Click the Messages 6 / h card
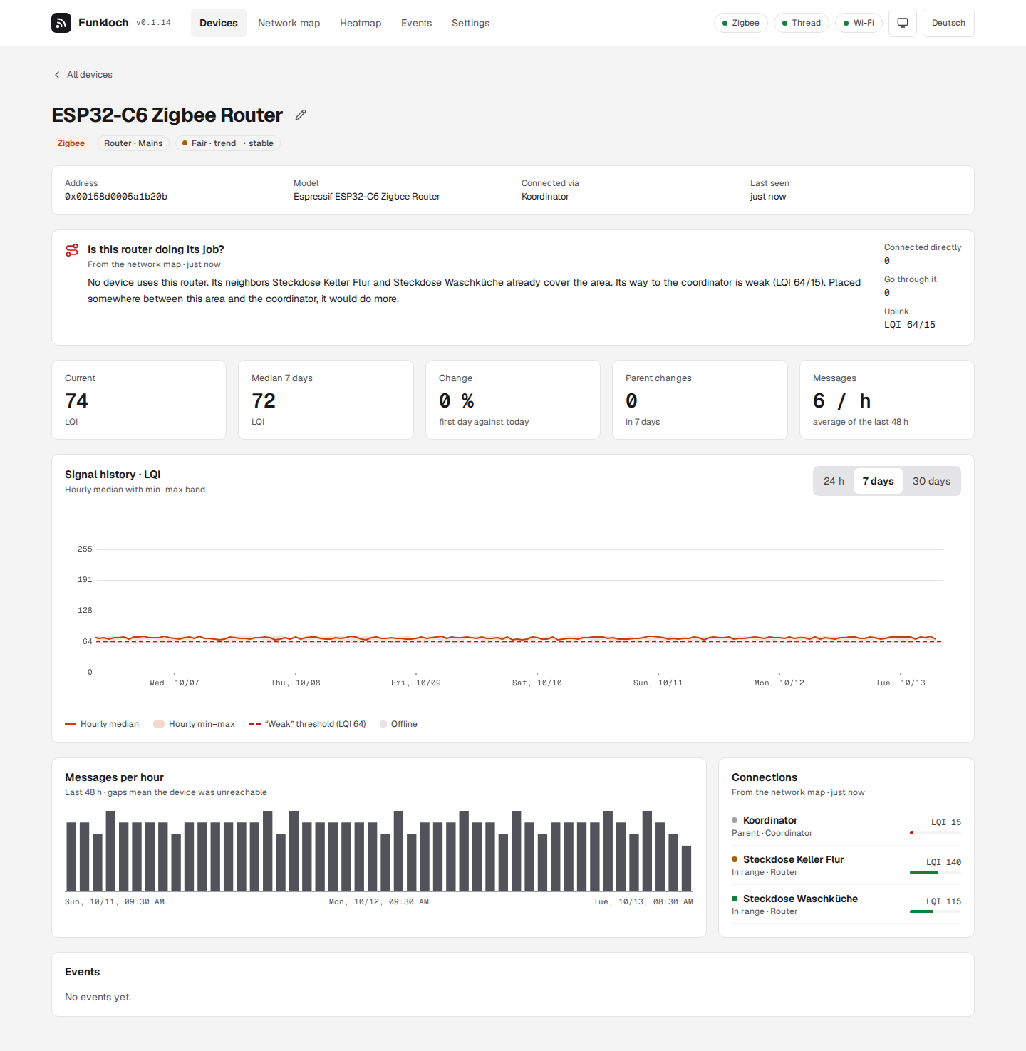This screenshot has height=1051, width=1026. 887,400
